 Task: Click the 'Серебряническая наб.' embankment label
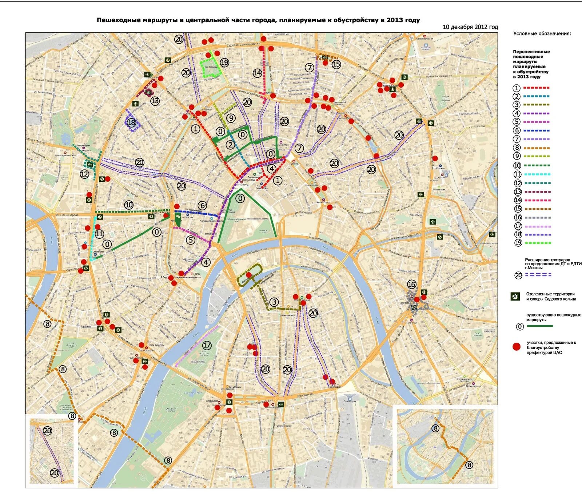click(x=404, y=237)
